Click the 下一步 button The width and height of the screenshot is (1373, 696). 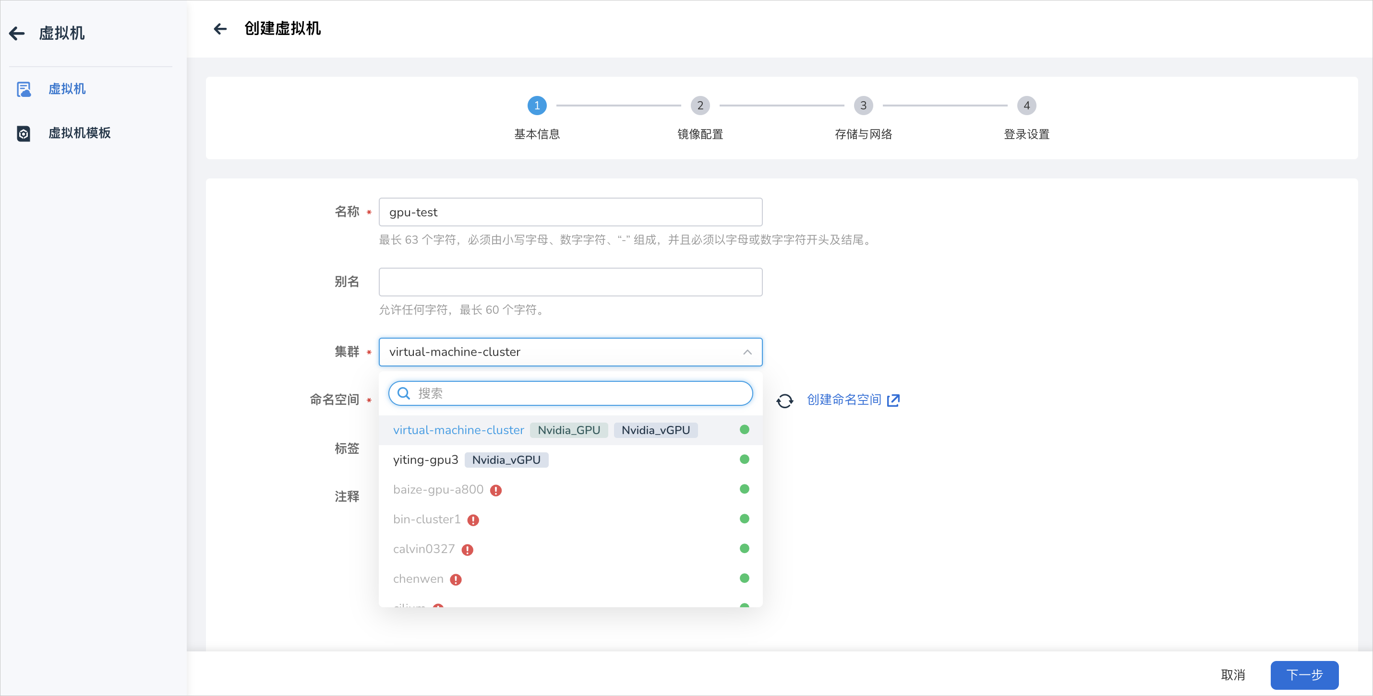[1304, 675]
